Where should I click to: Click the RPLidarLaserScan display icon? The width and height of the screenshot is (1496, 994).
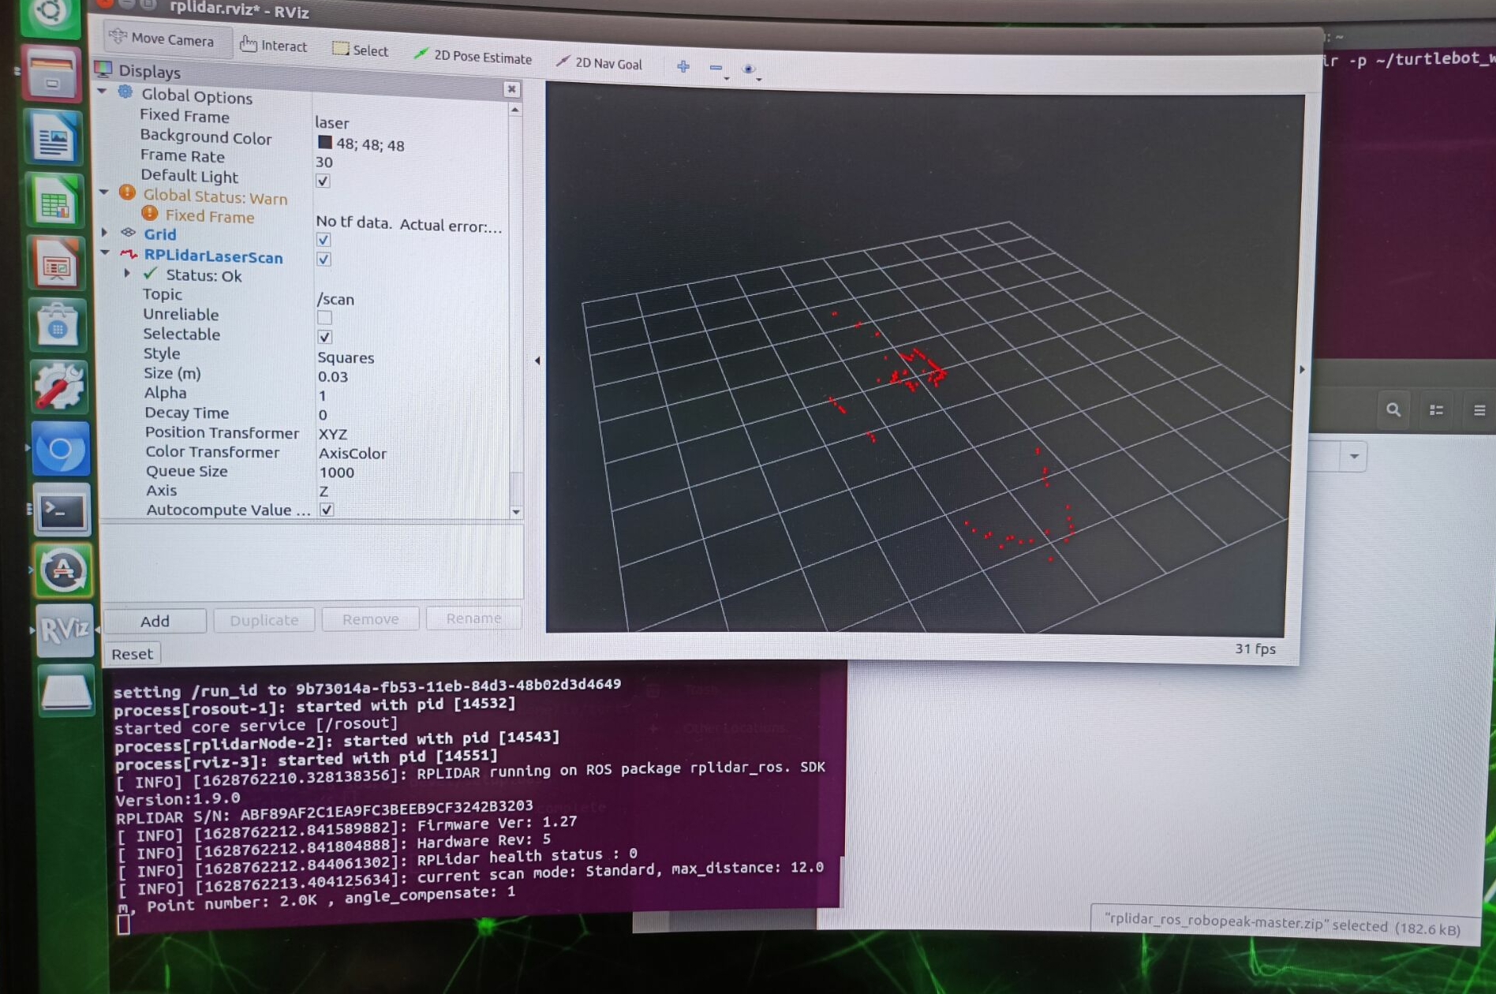click(128, 254)
